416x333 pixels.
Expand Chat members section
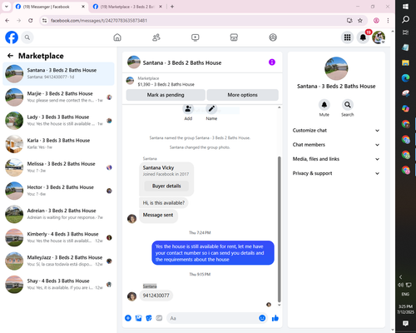(336, 145)
